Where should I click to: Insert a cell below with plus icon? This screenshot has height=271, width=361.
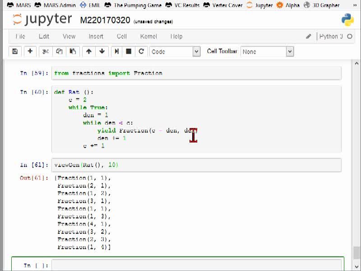click(30, 51)
